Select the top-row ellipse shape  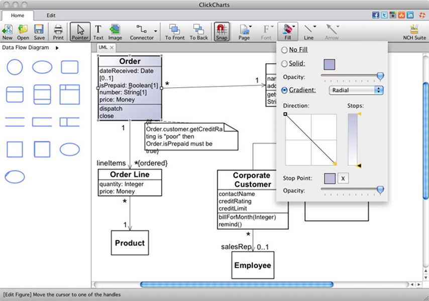42,67
